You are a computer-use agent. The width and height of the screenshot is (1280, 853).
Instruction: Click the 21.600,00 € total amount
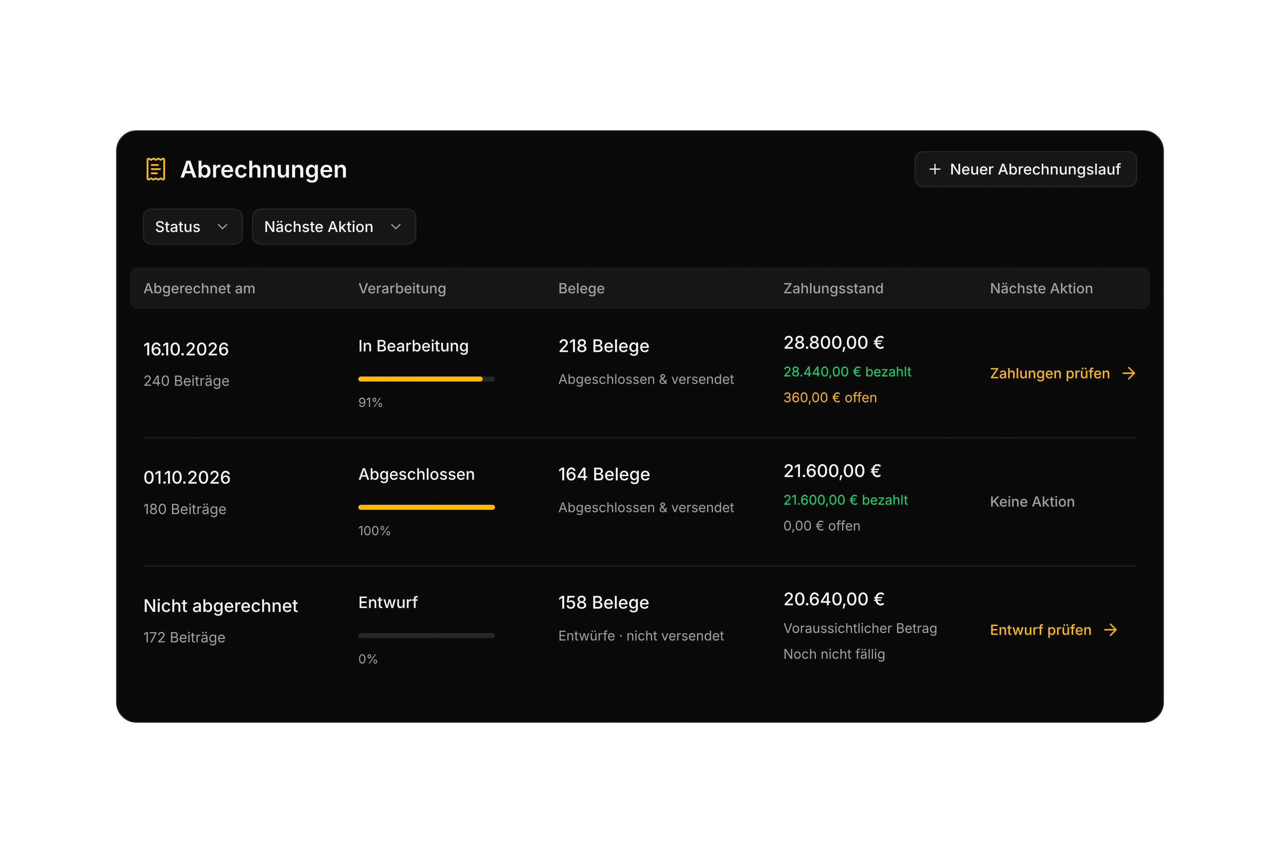pos(832,471)
